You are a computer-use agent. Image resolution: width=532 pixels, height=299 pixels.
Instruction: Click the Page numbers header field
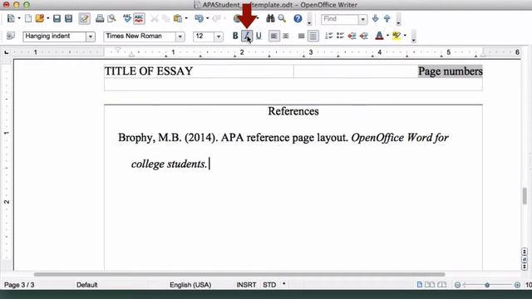pyautogui.click(x=451, y=71)
